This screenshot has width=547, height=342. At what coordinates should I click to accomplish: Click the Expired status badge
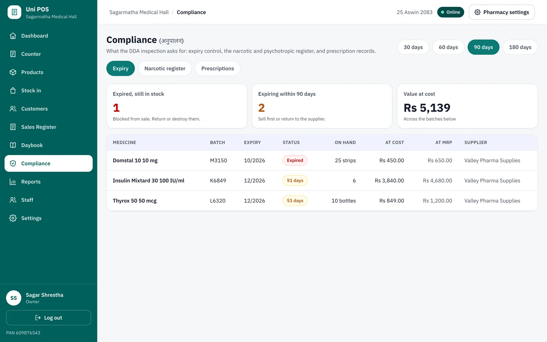pyautogui.click(x=295, y=160)
